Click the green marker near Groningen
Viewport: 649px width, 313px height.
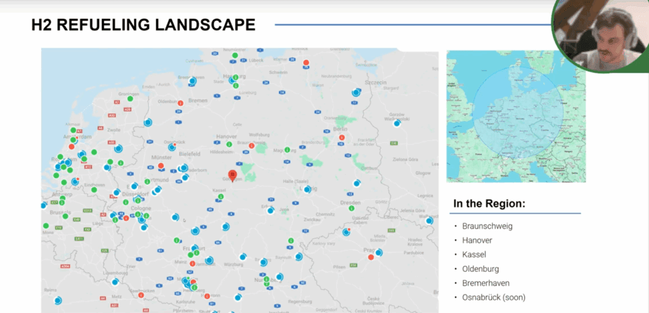130,99
